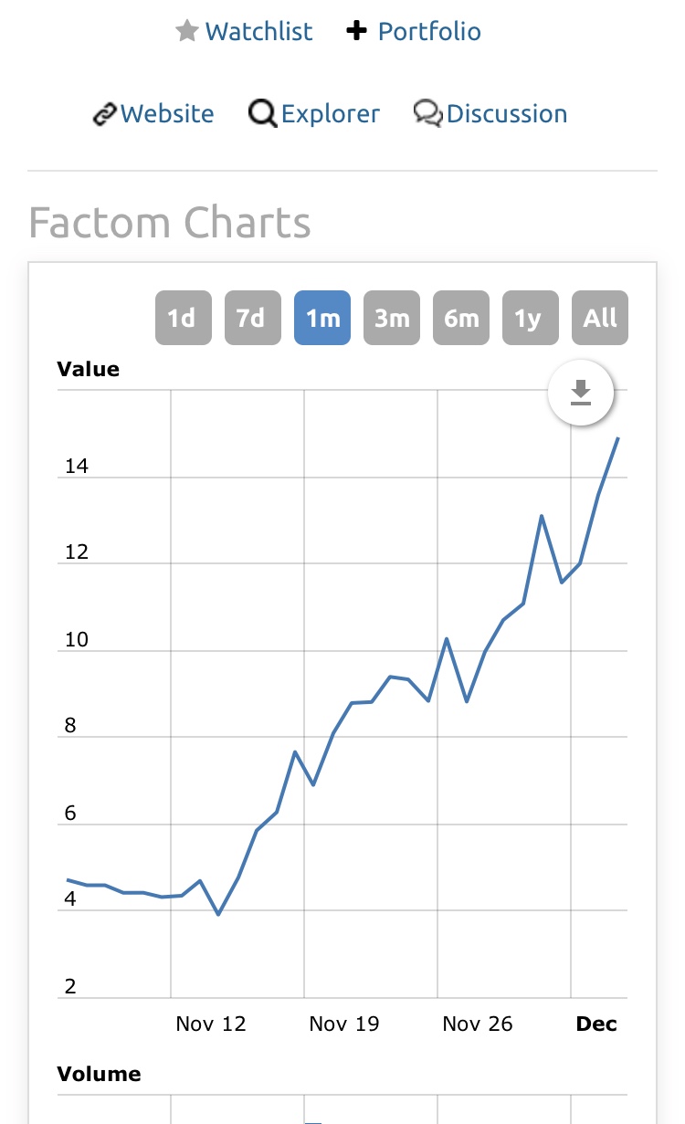Image resolution: width=685 pixels, height=1124 pixels.
Task: Switch chart to 6m range
Action: pyautogui.click(x=460, y=318)
